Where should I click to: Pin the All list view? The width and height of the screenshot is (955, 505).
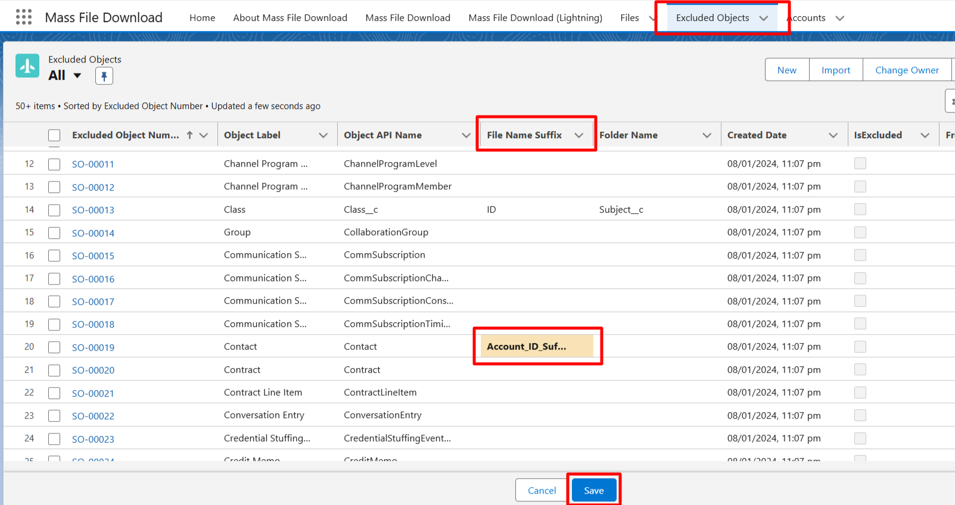[x=104, y=76]
